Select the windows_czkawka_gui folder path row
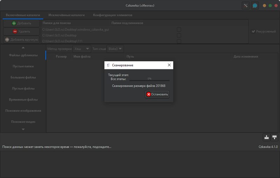This screenshot has width=280, height=178. pyautogui.click(x=145, y=29)
